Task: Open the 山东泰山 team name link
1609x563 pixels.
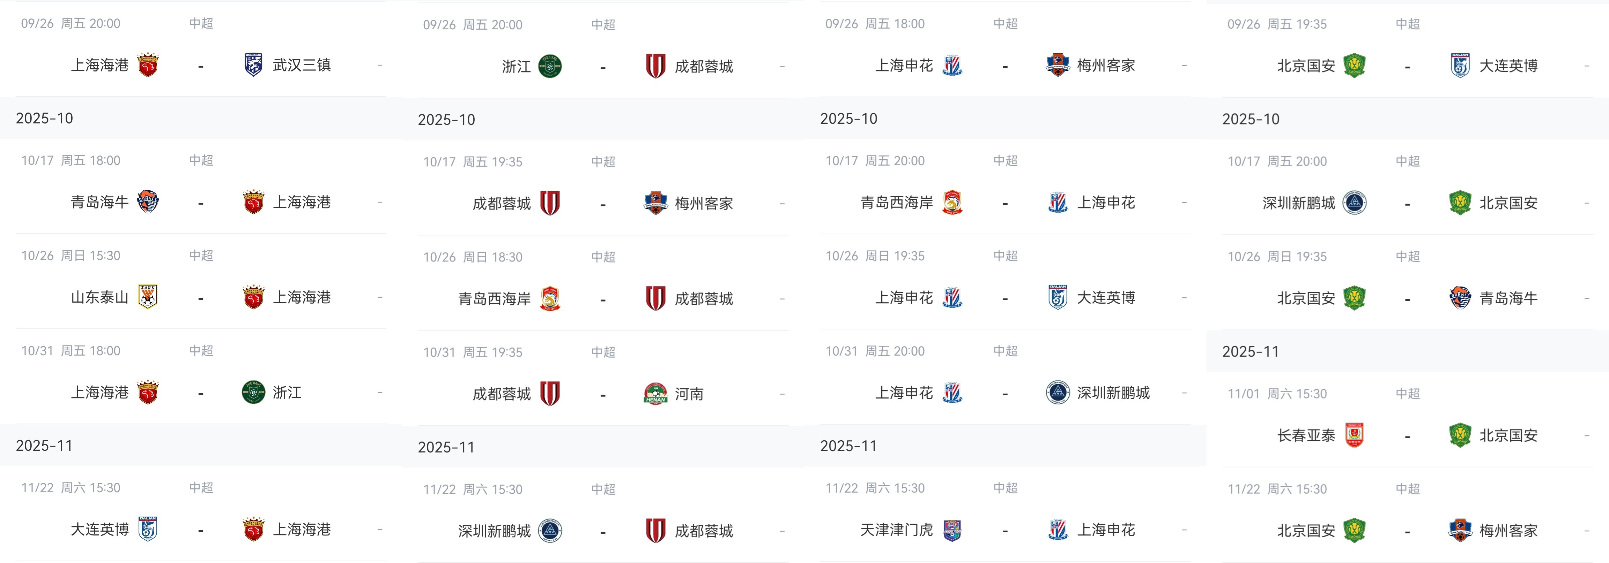Action: [99, 297]
